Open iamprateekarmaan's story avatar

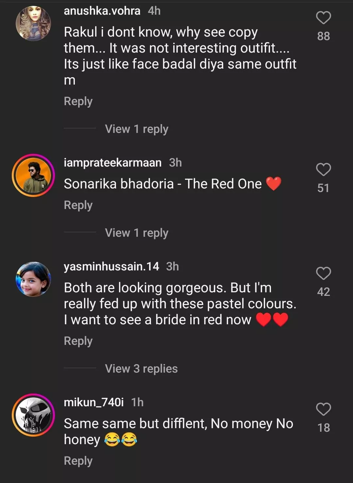[33, 175]
